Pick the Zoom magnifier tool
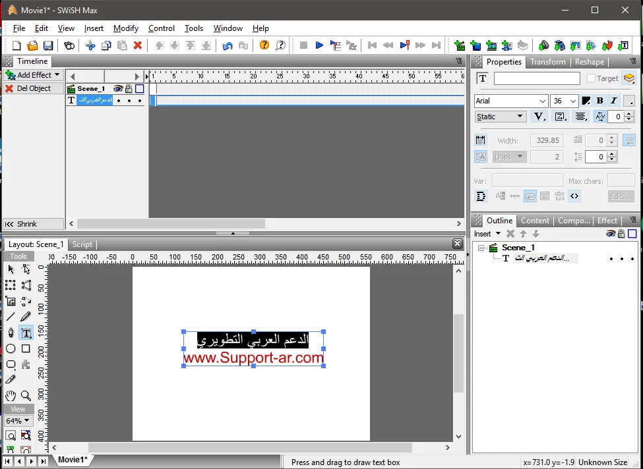Viewport: 643px width, 469px height. (26, 395)
